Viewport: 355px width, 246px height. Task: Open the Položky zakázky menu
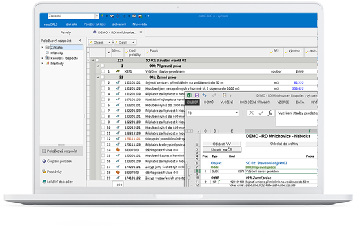(95, 24)
